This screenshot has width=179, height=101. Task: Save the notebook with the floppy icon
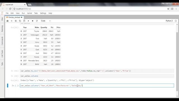click(x=8, y=21)
